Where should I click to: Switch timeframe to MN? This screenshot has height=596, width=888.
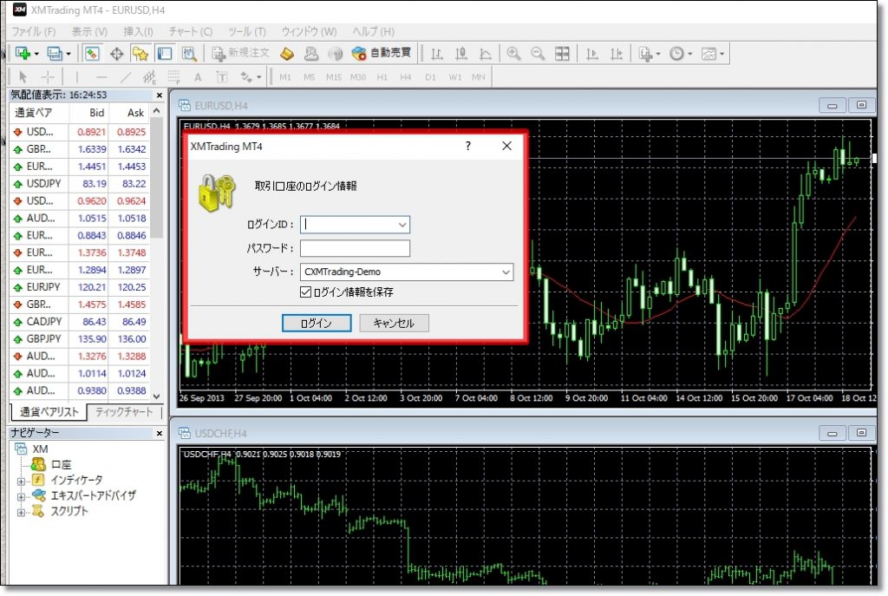point(479,77)
